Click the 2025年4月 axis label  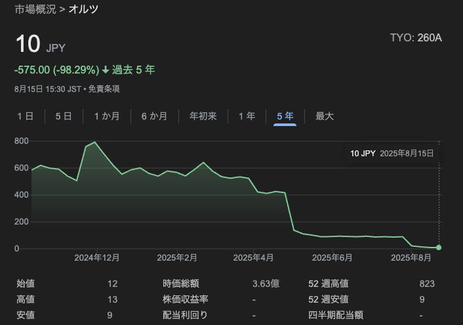(x=253, y=258)
